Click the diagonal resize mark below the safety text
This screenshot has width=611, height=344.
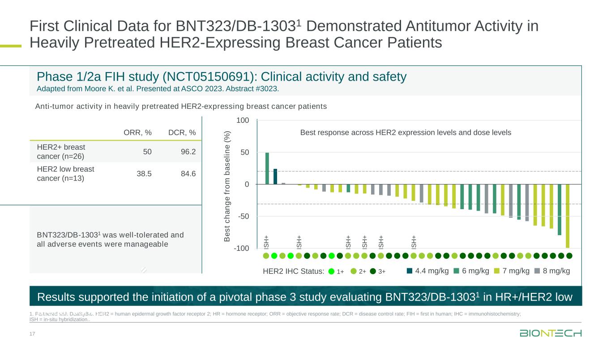pos(143,270)
